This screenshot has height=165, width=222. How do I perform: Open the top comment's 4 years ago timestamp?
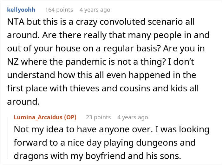click(95, 10)
